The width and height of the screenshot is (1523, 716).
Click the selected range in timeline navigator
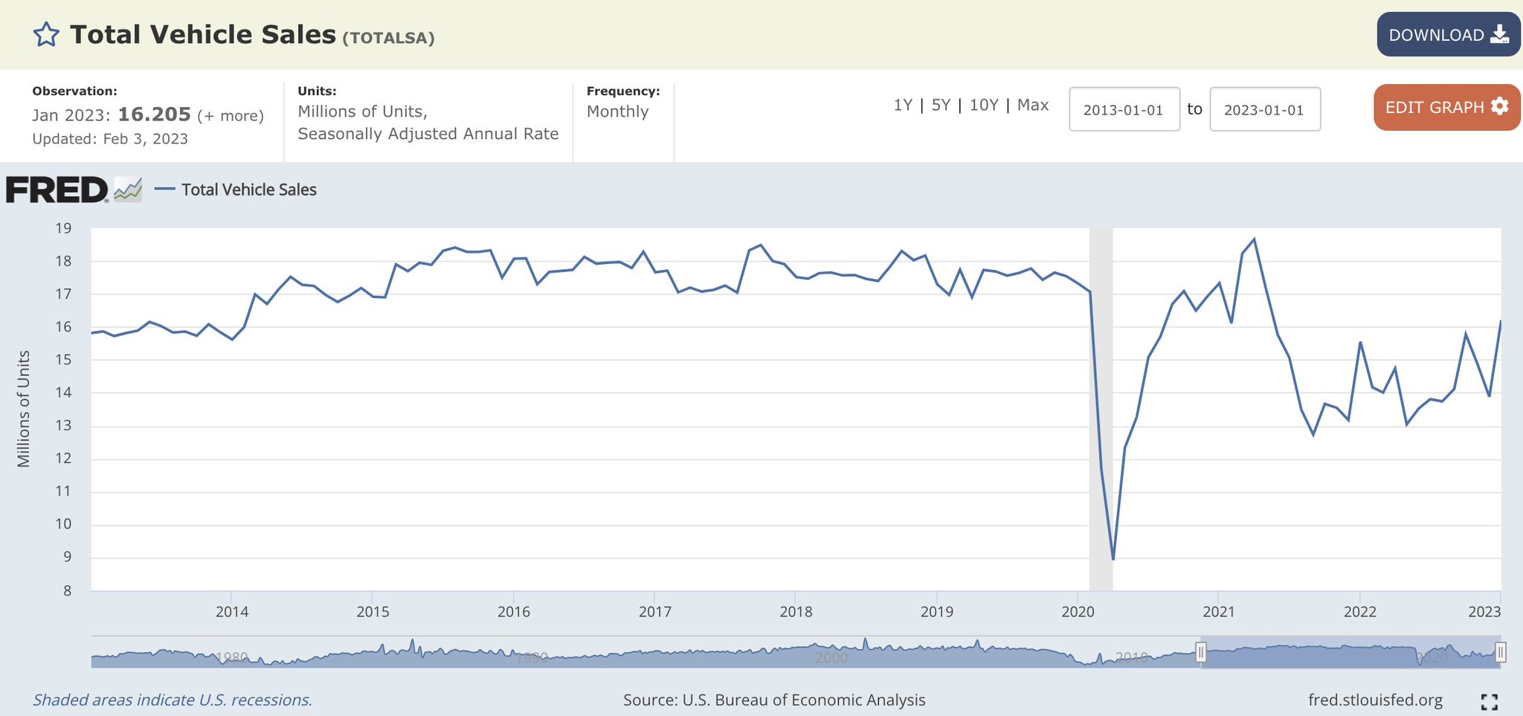(x=1350, y=653)
